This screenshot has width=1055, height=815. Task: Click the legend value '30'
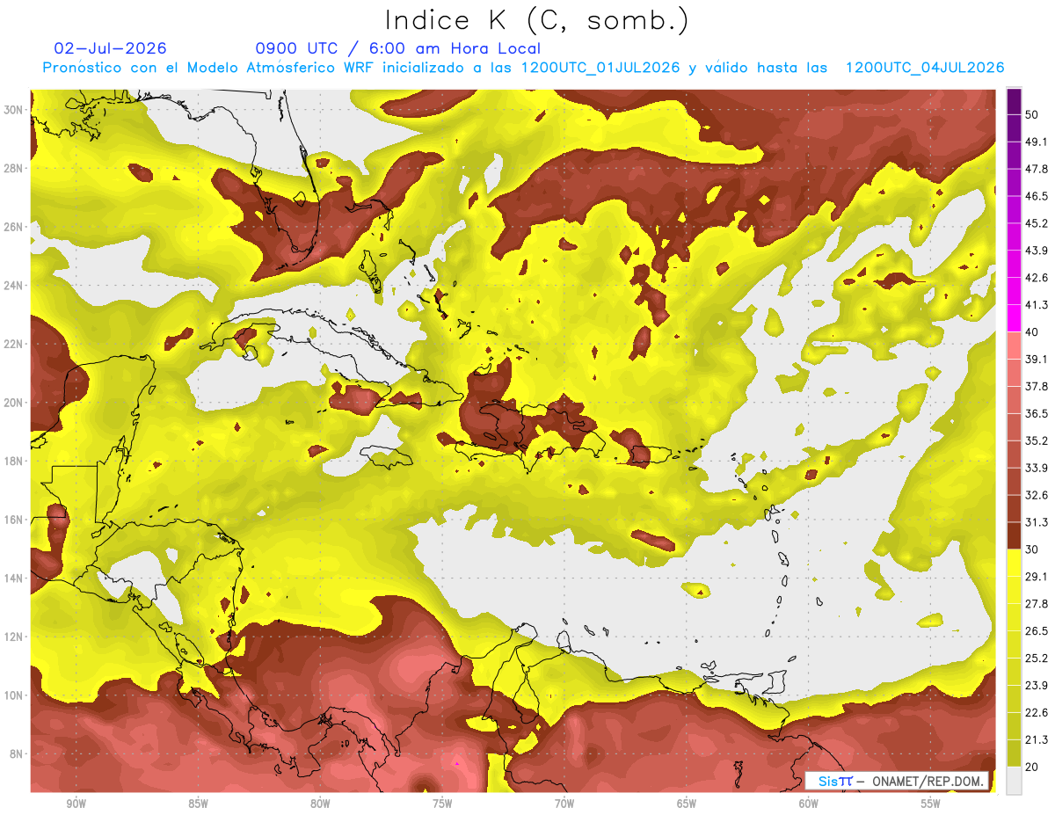point(1033,549)
